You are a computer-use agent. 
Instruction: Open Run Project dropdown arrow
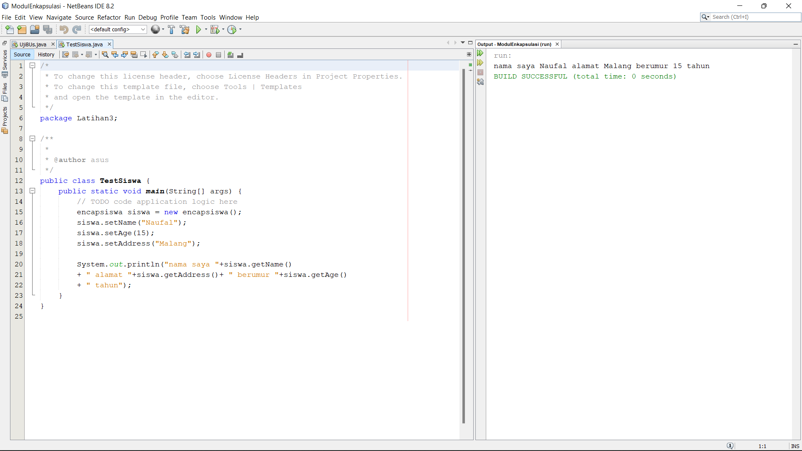click(x=206, y=30)
